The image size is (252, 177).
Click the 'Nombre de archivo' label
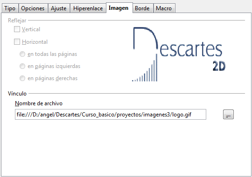click(x=39, y=103)
